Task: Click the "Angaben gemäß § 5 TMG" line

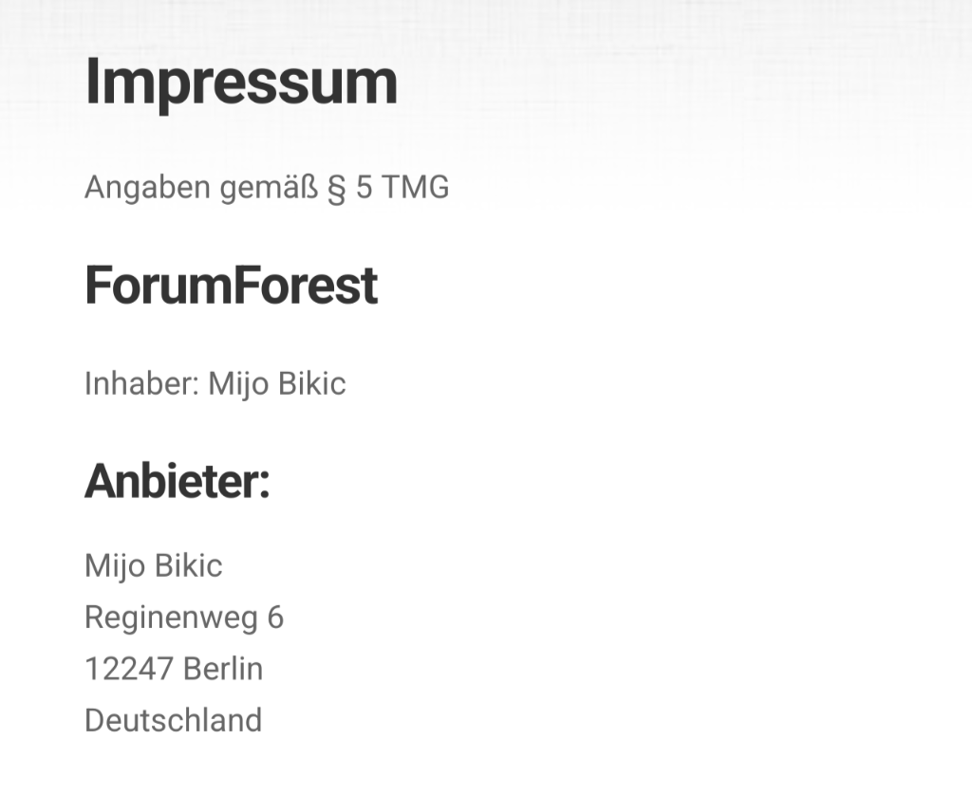Action: [x=267, y=188]
